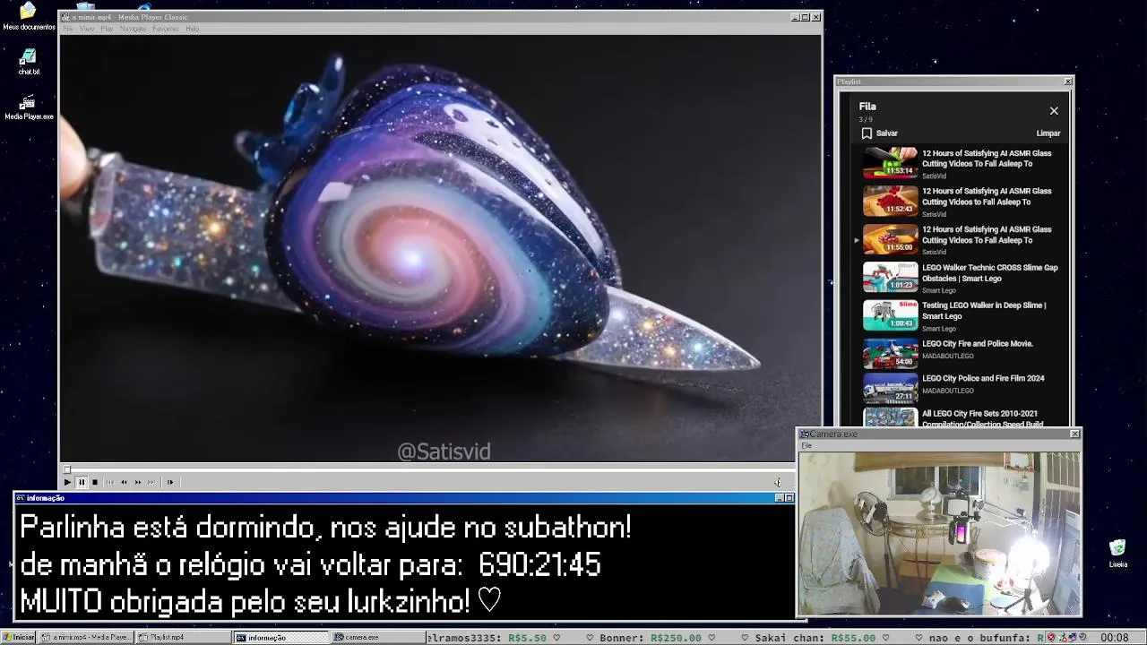Open LEGO City Police and Fire Film 2024
Viewport: 1147px width, 645px height.
983,378
